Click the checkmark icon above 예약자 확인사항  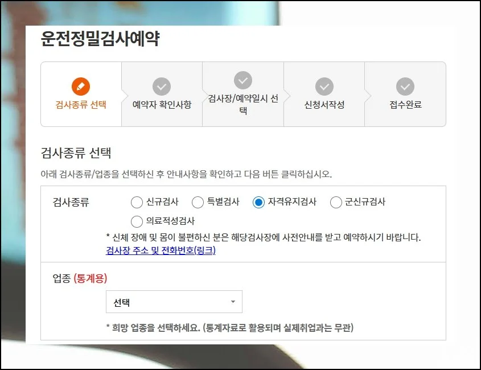click(162, 86)
